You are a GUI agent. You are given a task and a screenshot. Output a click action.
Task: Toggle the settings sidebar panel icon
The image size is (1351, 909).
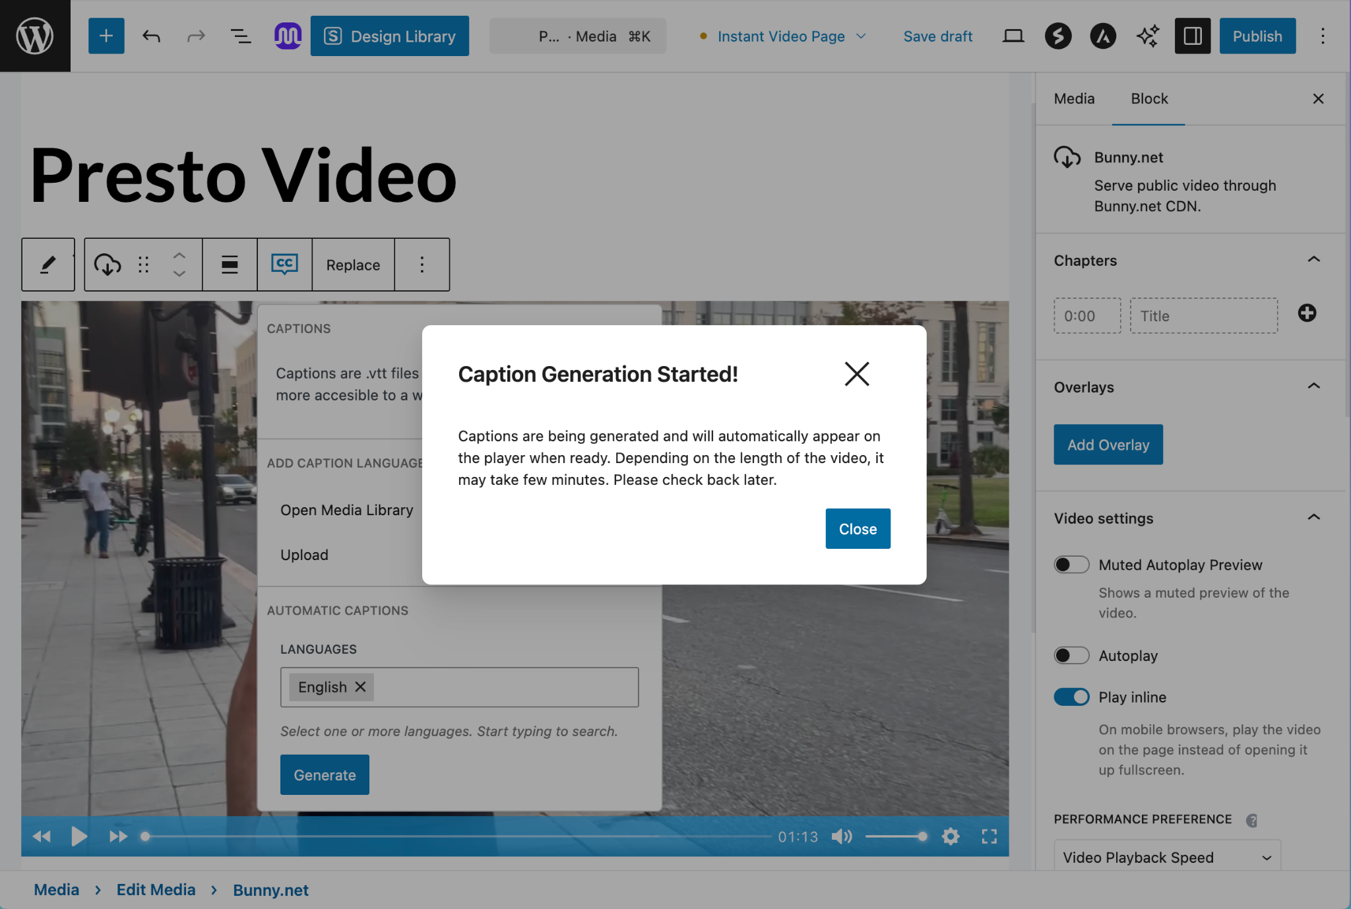tap(1192, 36)
